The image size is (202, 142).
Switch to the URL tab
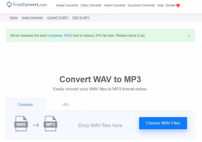point(66,105)
